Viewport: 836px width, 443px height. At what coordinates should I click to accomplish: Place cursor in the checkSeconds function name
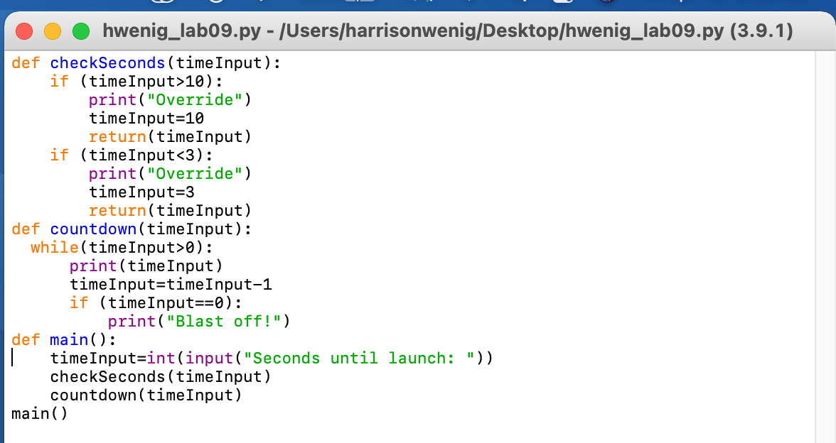pyautogui.click(x=107, y=63)
